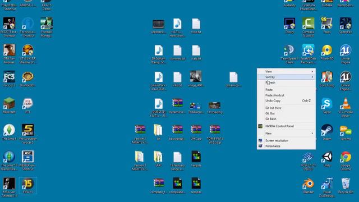The image size is (359, 202).
Task: Choose Paste in the context menu
Action: [x=286, y=90]
